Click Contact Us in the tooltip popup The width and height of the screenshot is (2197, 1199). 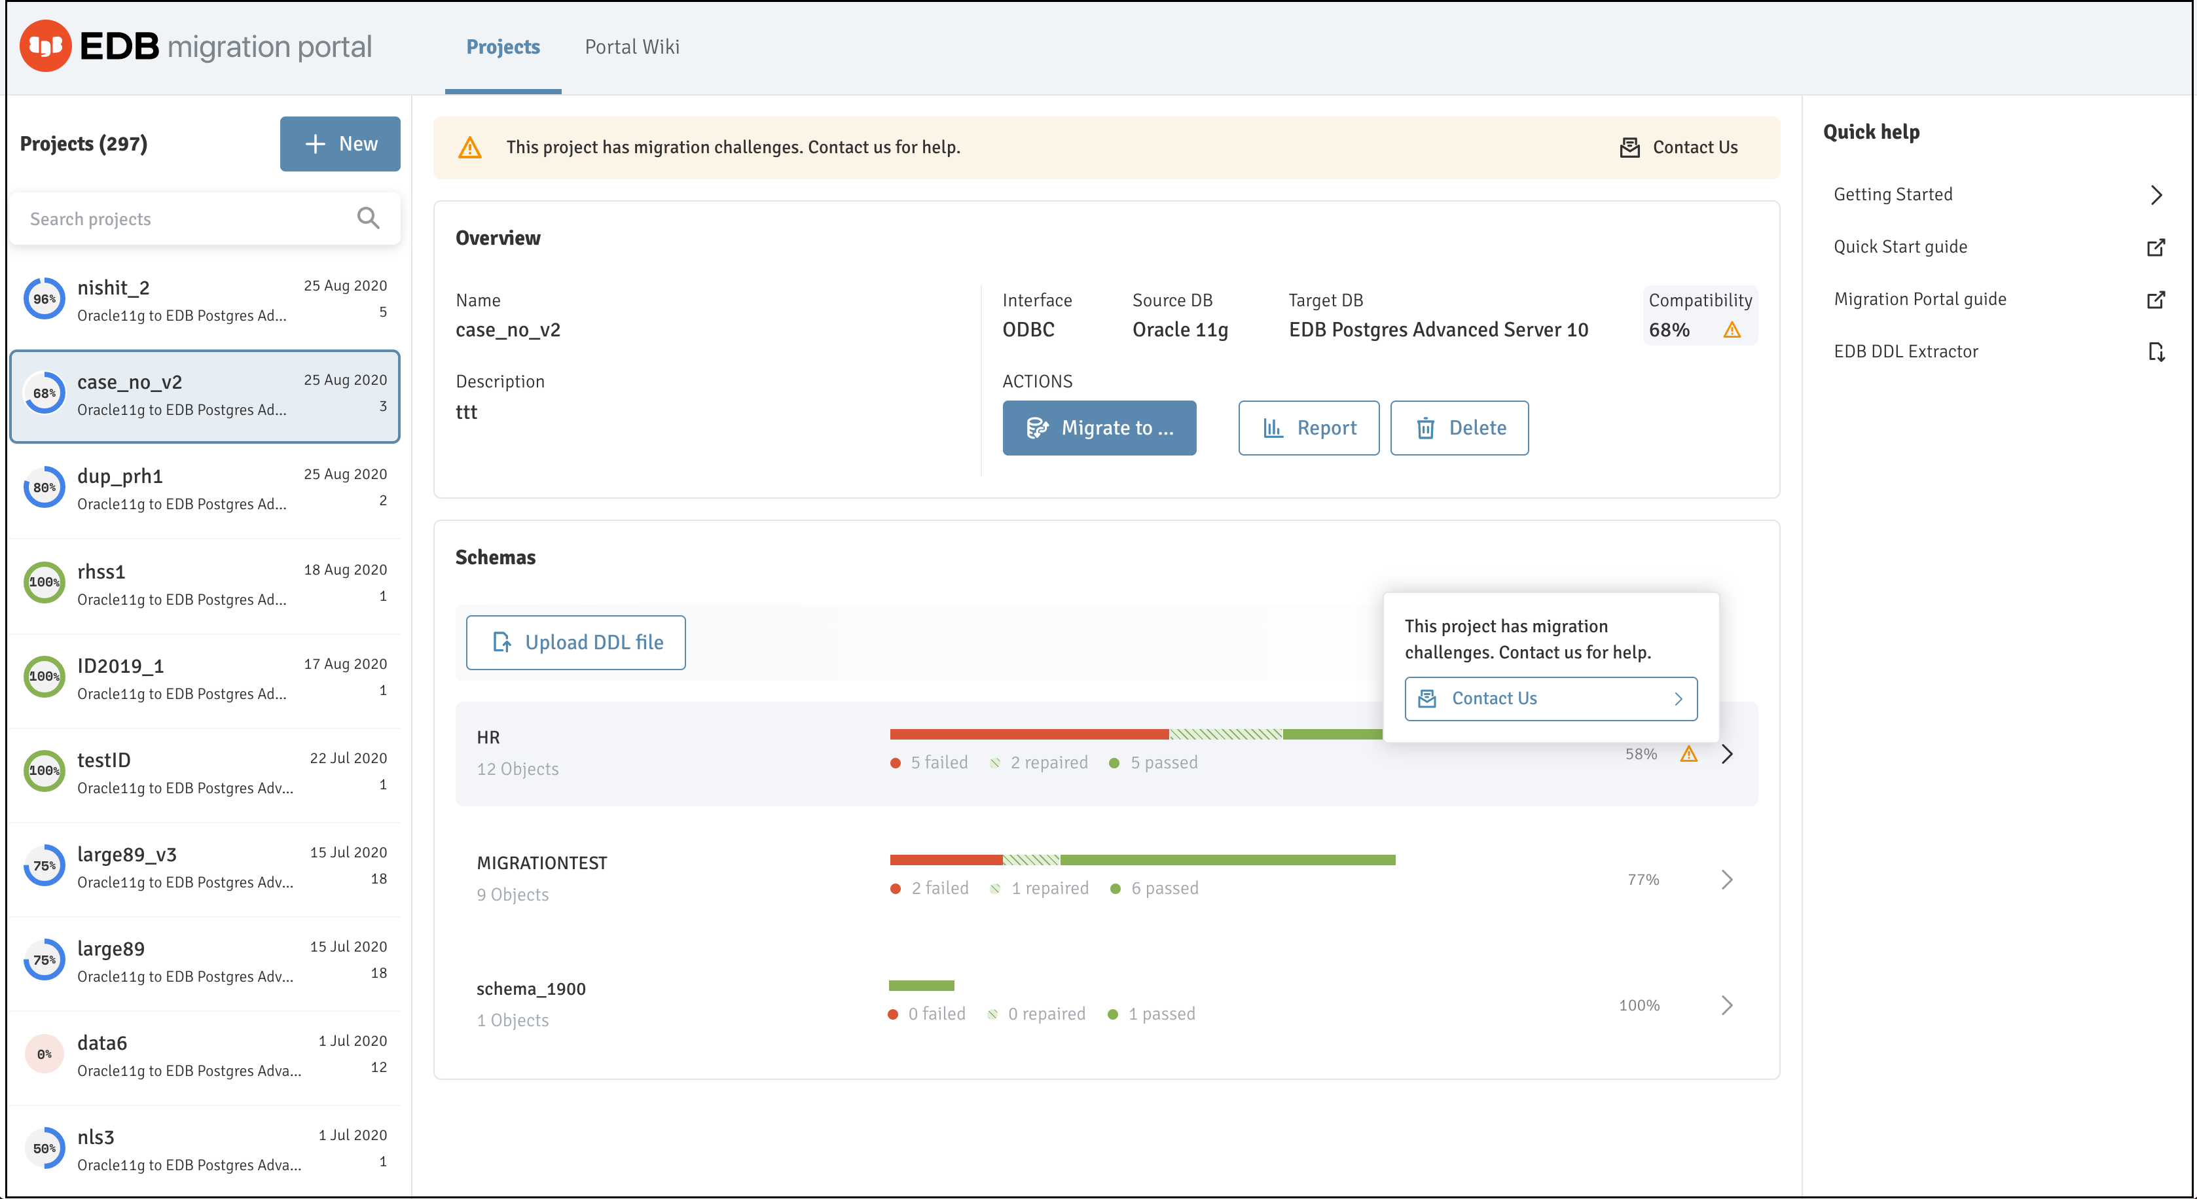[1550, 699]
